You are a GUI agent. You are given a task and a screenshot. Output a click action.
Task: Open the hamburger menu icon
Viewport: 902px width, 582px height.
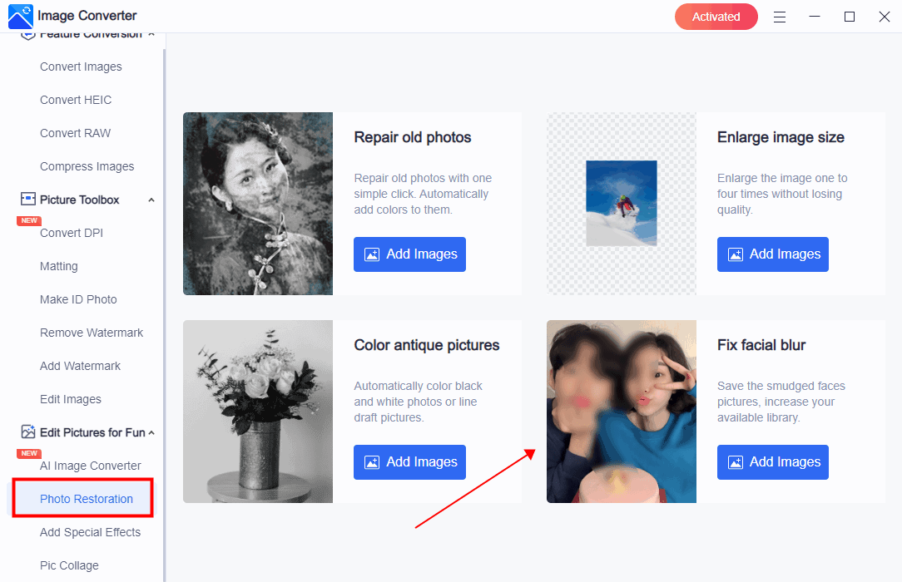780,17
